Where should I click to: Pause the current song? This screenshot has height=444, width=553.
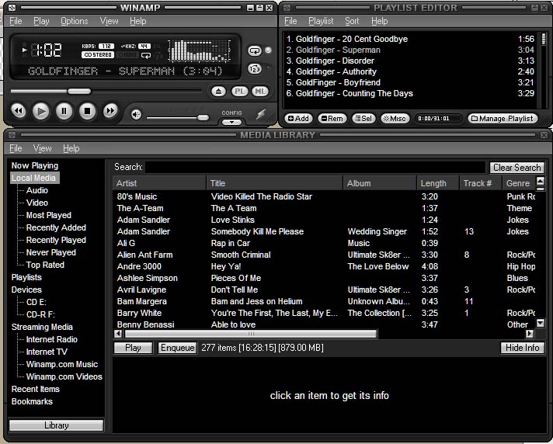[64, 111]
